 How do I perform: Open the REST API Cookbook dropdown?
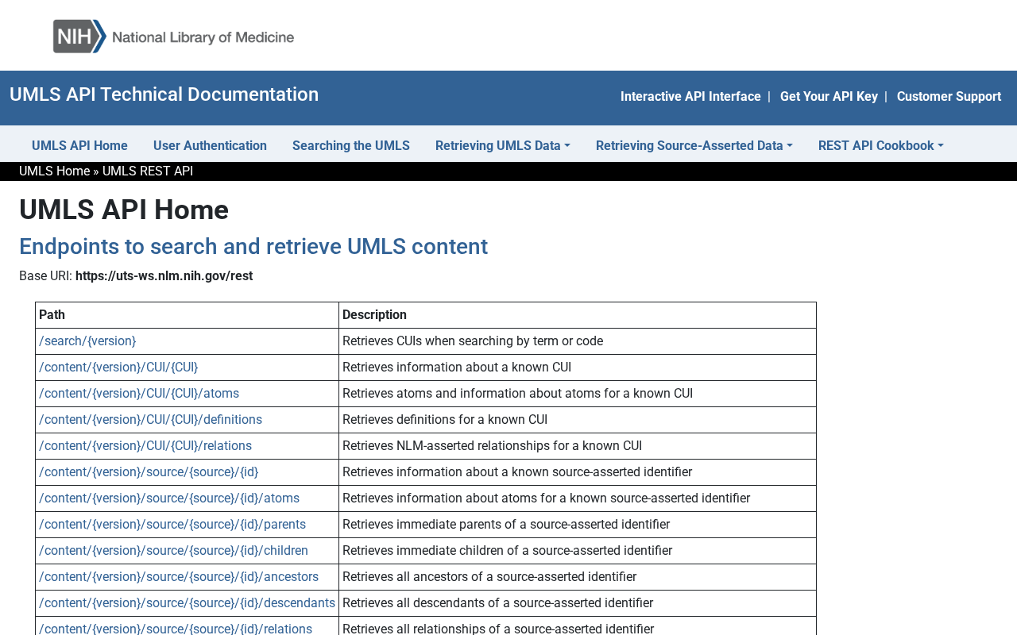(881, 146)
